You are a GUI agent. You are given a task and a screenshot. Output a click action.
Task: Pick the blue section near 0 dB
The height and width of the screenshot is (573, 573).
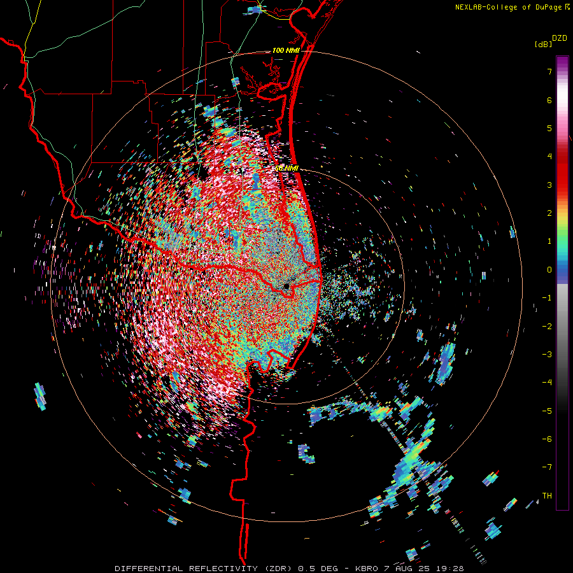(x=562, y=272)
